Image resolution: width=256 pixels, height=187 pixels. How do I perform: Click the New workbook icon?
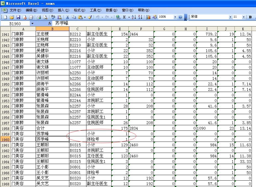point(6,17)
